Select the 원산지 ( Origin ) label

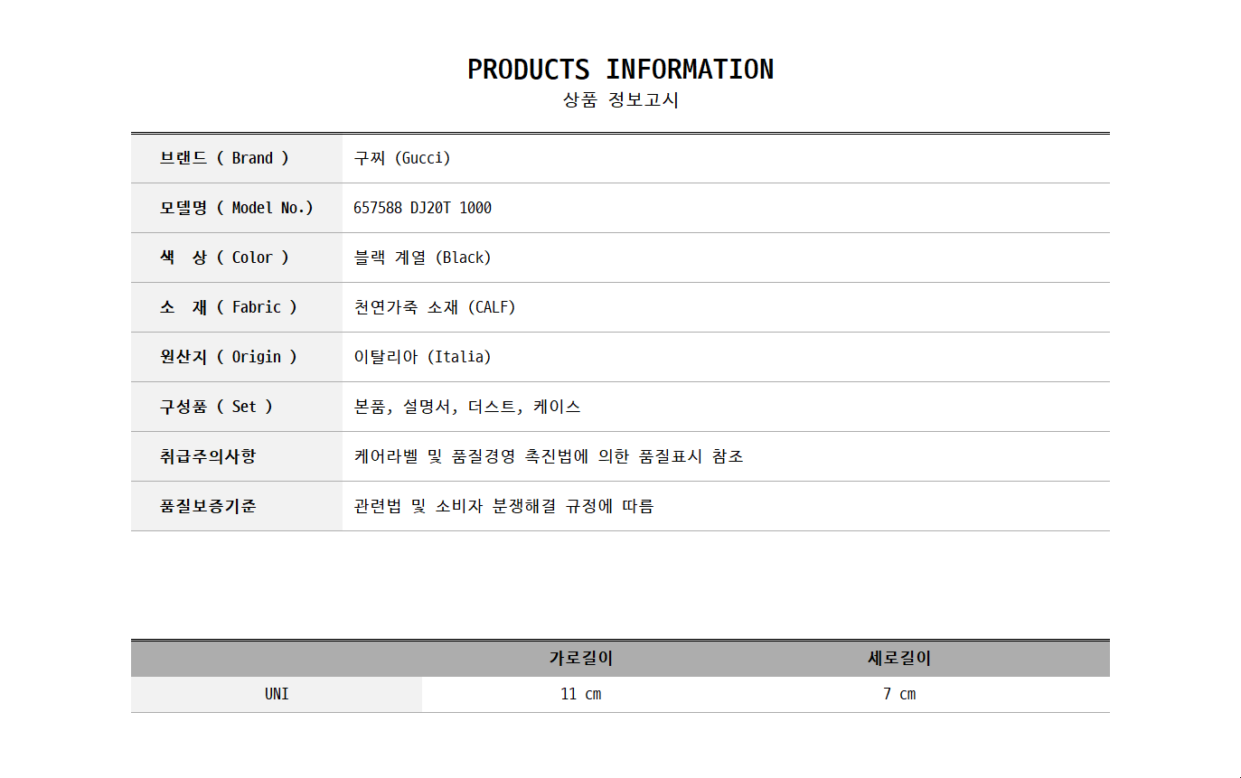228,357
